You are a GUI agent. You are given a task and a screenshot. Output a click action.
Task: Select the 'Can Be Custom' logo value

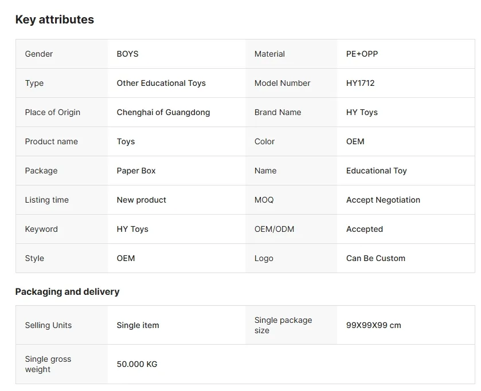(376, 258)
